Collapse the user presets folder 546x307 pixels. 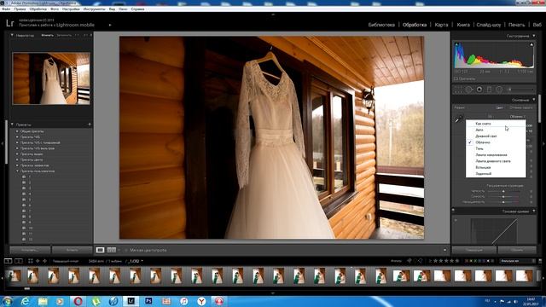pyautogui.click(x=17, y=171)
